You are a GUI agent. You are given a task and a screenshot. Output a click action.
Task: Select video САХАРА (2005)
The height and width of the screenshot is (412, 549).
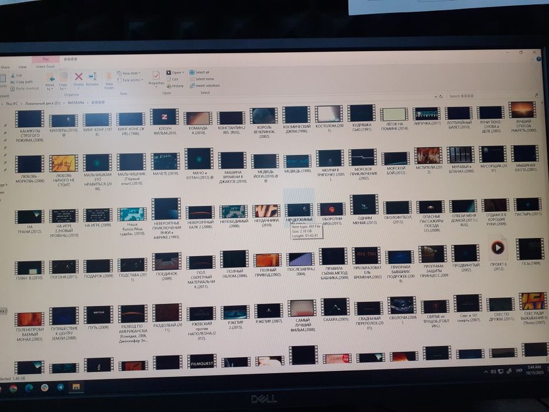pyautogui.click(x=335, y=310)
